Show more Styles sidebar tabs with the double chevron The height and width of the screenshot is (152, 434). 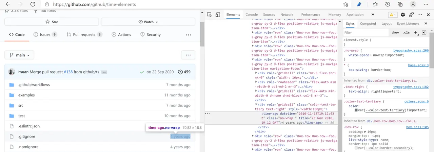point(427,24)
